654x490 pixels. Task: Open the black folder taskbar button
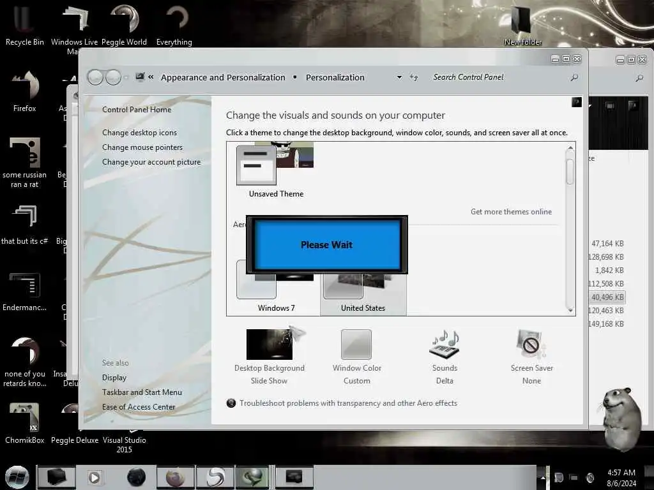tap(57, 477)
